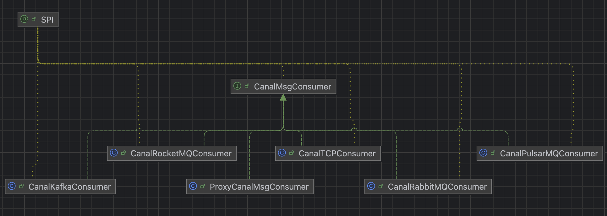Screen dimensions: 607x216
Task: Click the class icon beside CanalRabbitMQConsumer
Action: [371, 186]
